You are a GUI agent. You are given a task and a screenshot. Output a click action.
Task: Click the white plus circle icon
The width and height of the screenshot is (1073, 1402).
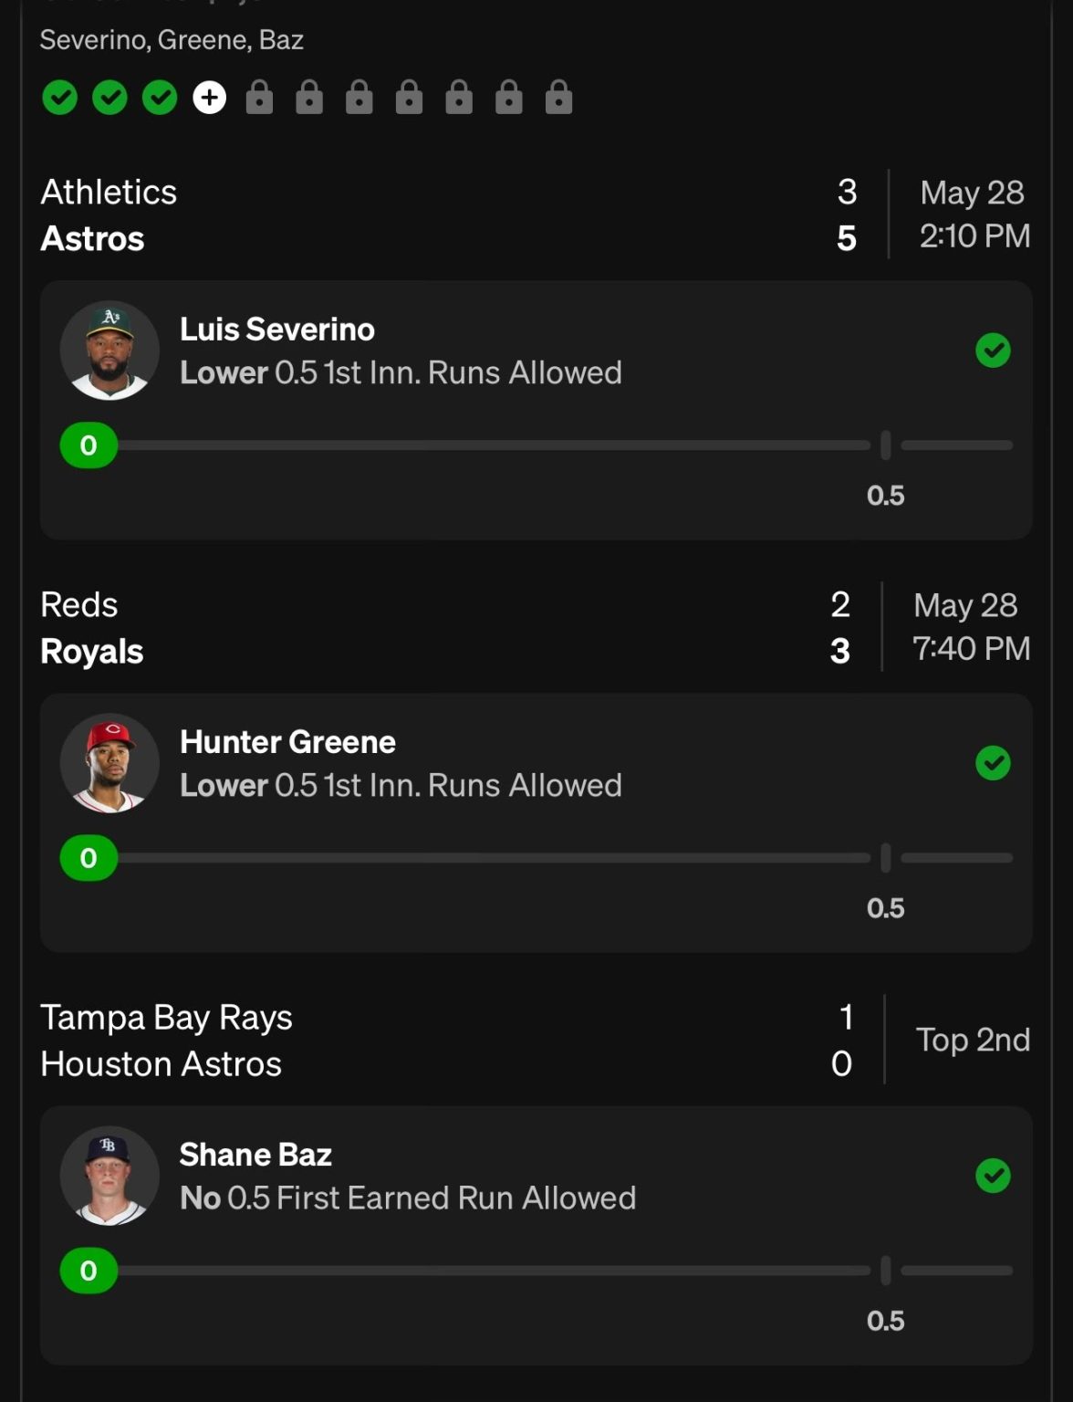(x=209, y=97)
